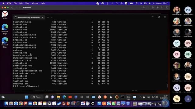Open the shared folder icon in UTM toolbar
Viewport: 195px width, 109px height.
pyautogui.click(x=162, y=8)
